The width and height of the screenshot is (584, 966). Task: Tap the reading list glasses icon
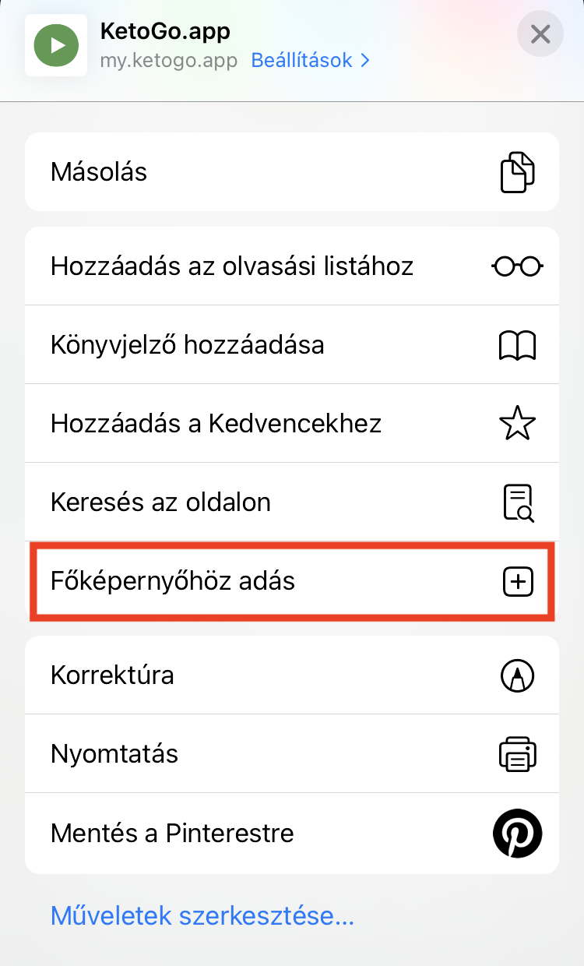517,266
